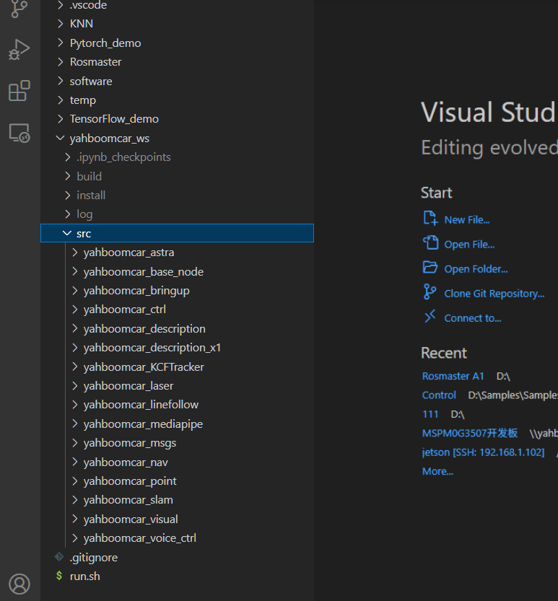Image resolution: width=558 pixels, height=601 pixels.
Task: Open the Source Control view icon
Action: point(19,9)
